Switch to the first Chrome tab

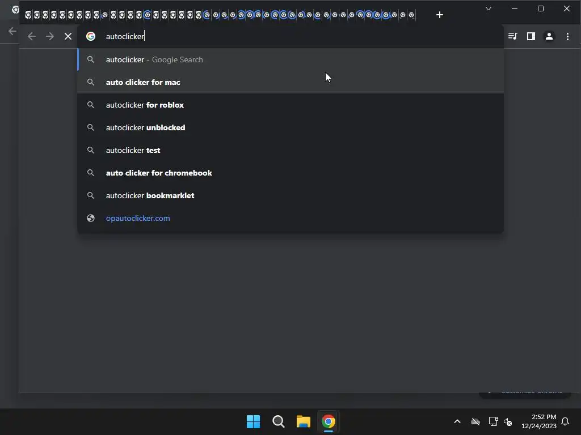28,15
